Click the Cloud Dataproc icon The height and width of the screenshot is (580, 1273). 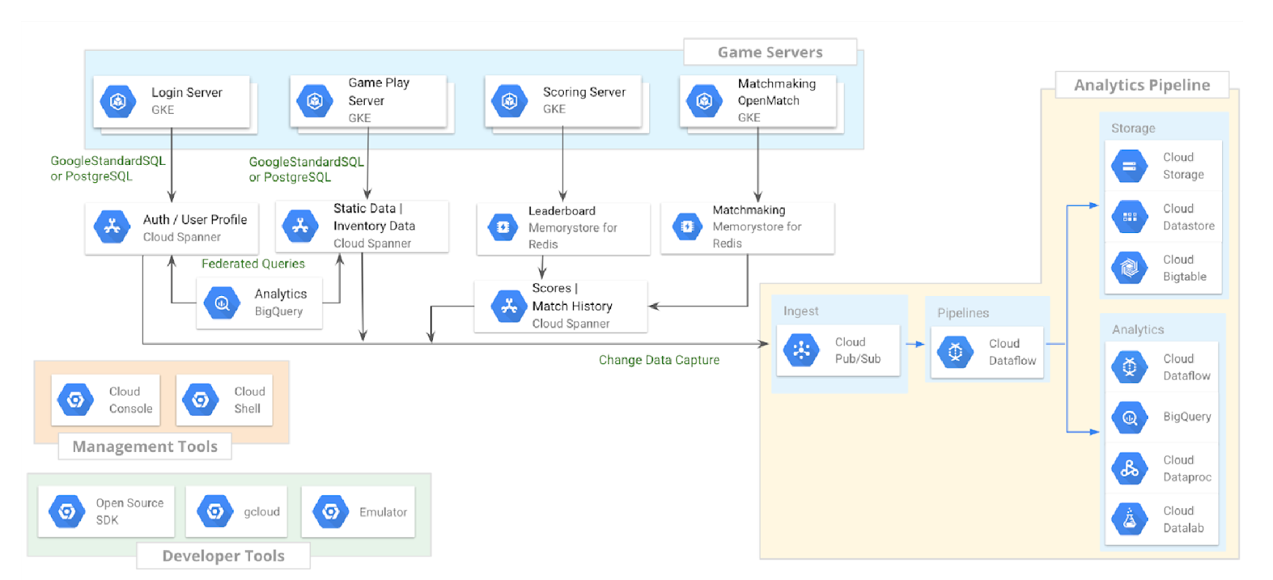[1130, 468]
